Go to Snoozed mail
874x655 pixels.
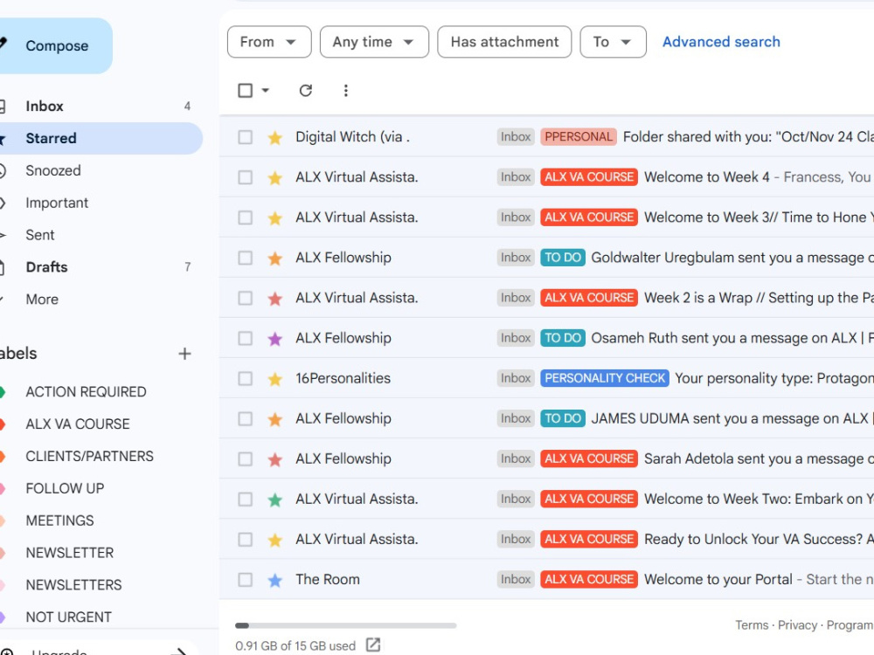(x=53, y=170)
